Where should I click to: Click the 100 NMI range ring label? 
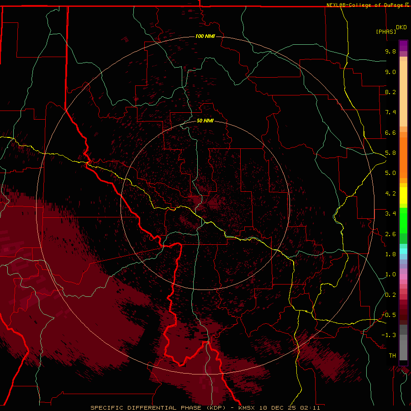[205, 36]
